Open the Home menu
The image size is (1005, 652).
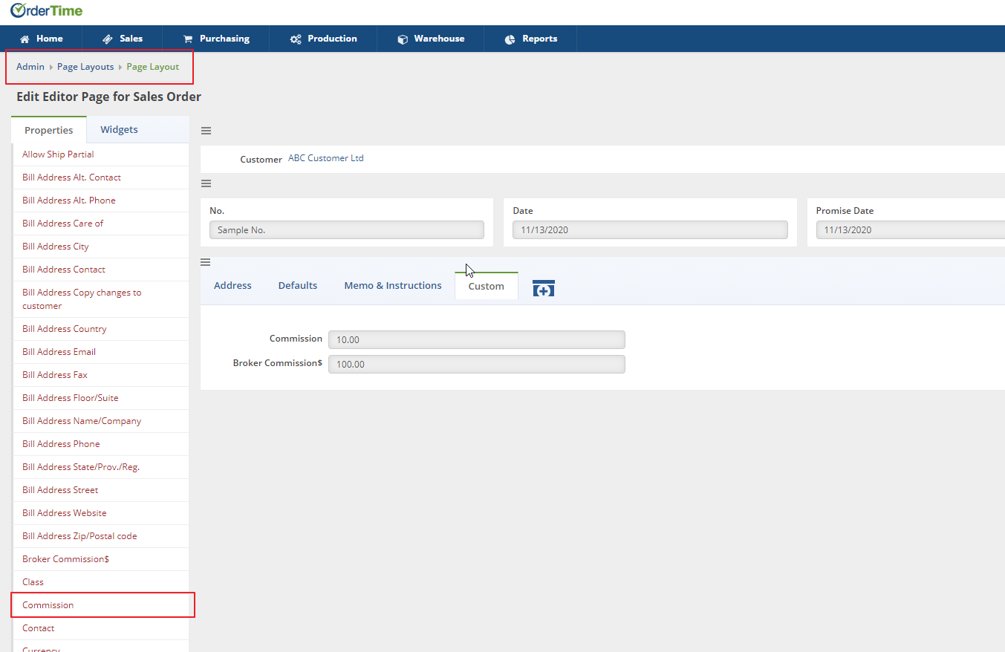point(41,39)
